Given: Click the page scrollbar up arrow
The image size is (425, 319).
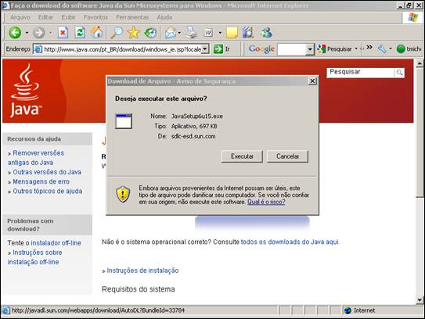Looking at the screenshot, I should [420, 63].
